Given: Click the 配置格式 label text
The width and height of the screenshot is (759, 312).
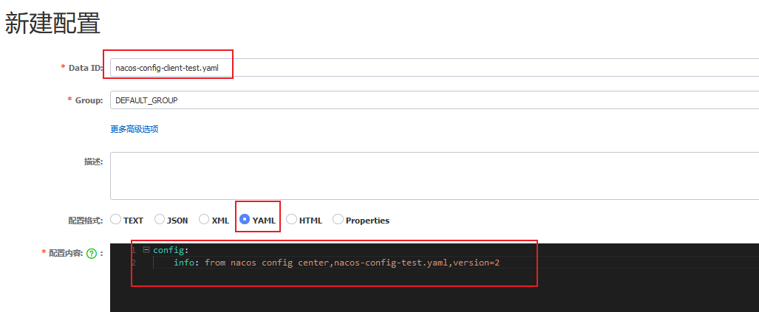Looking at the screenshot, I should pos(85,221).
